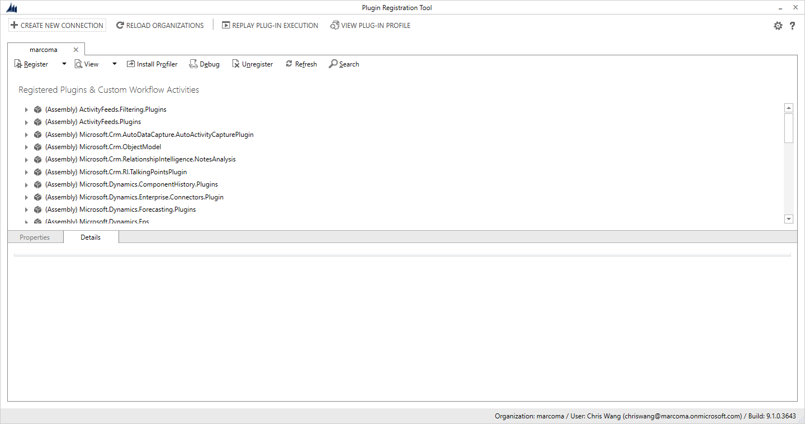This screenshot has height=424, width=805.
Task: Expand the Forecasting.Plugins assembly node
Action: pyautogui.click(x=26, y=209)
